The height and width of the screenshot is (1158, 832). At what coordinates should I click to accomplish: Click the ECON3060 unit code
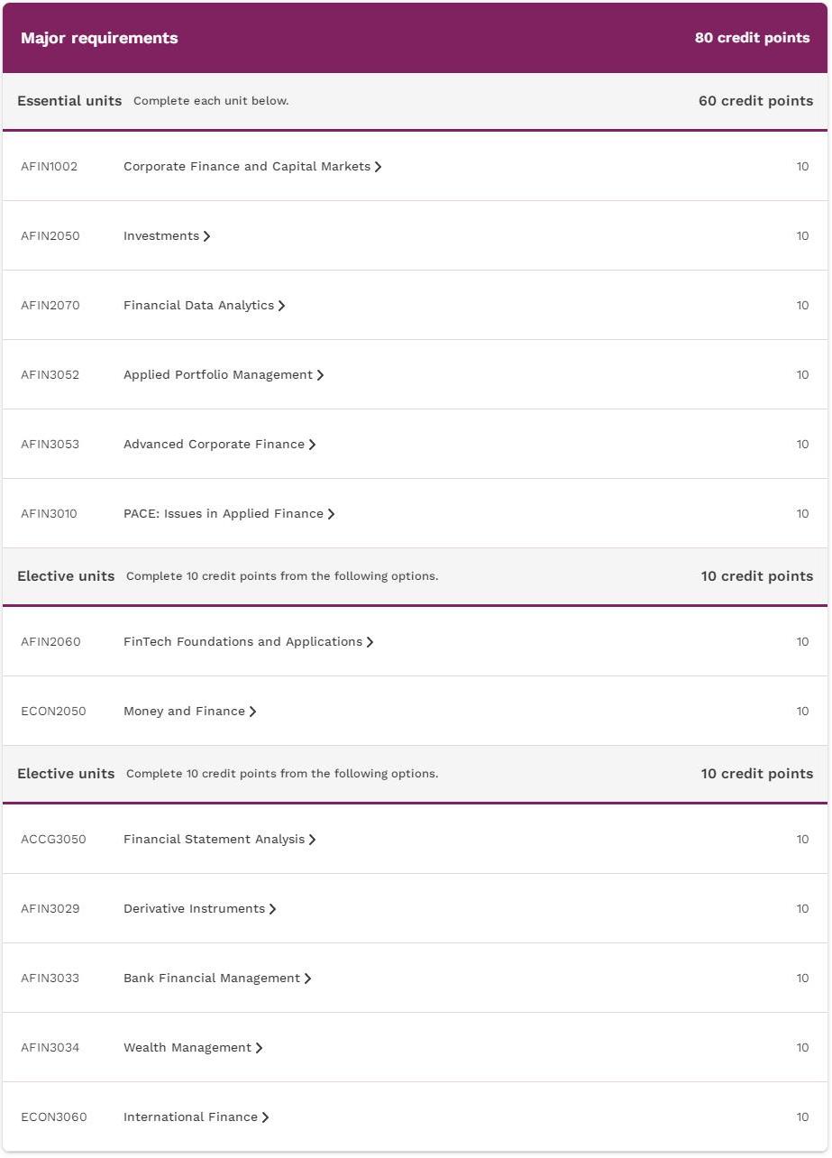pyautogui.click(x=54, y=1117)
